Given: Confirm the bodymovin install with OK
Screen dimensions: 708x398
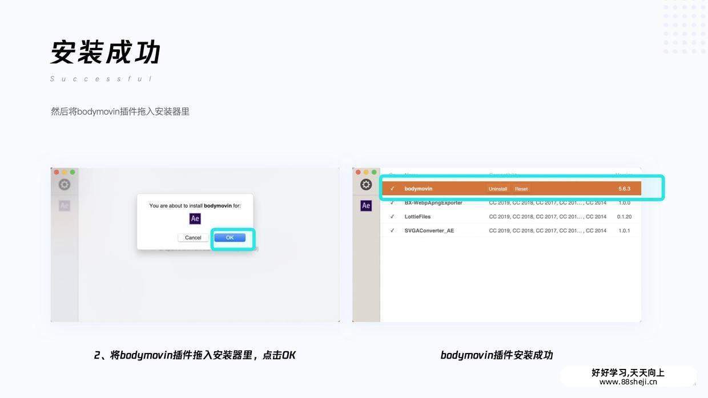Looking at the screenshot, I should point(230,238).
